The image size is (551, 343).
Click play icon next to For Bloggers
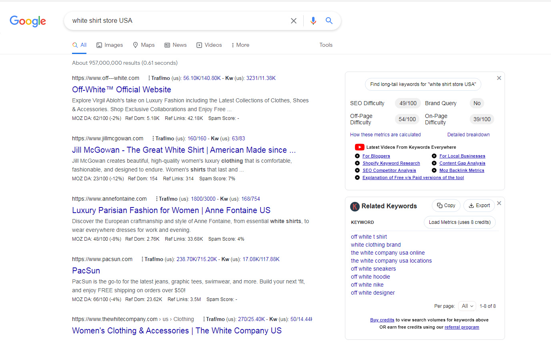(x=357, y=156)
